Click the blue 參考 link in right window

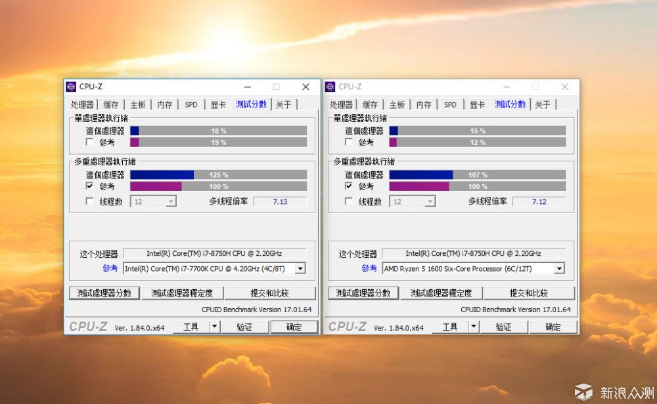pos(369,268)
